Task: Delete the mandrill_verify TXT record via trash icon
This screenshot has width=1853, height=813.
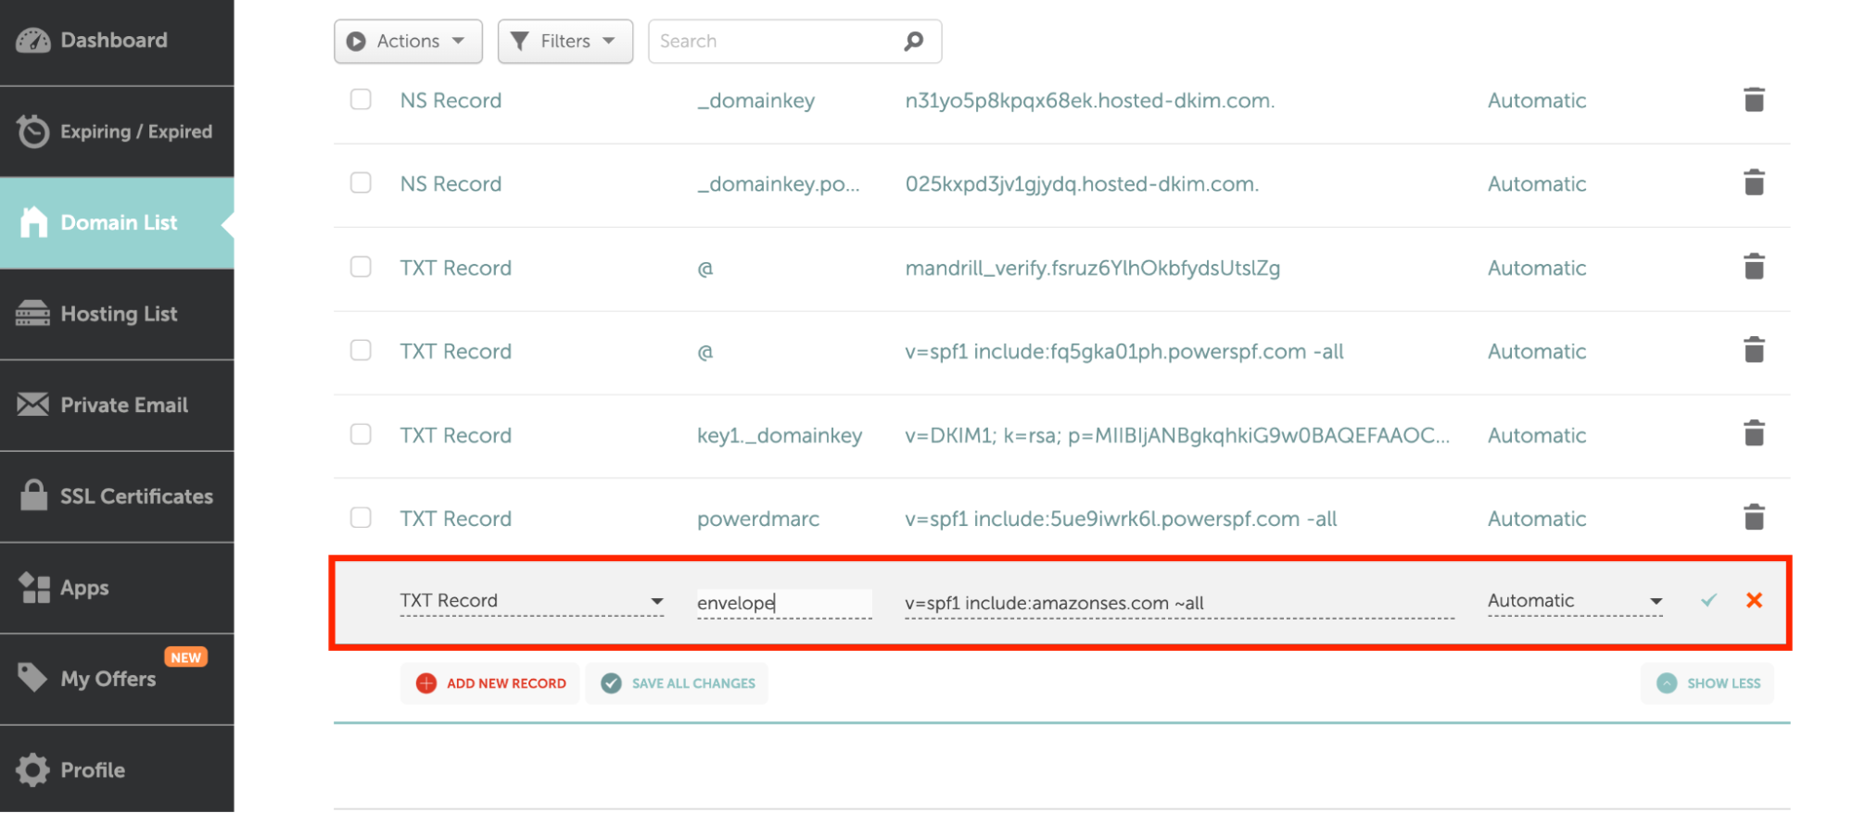Action: point(1753,267)
